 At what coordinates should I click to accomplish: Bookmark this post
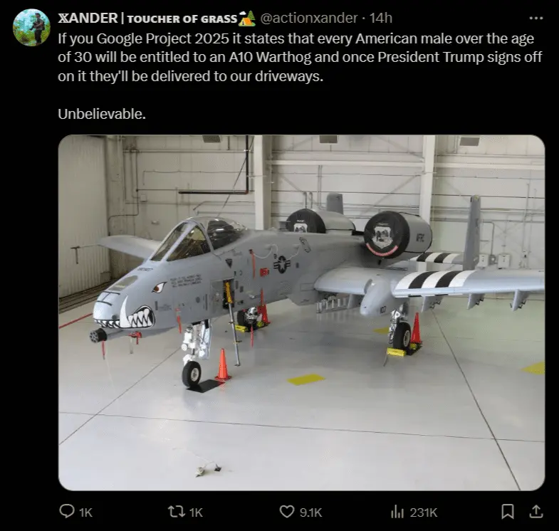point(508,511)
